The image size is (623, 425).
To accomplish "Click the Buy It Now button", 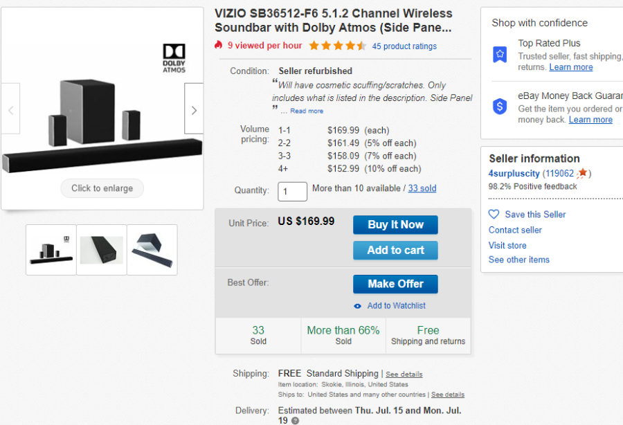I will [395, 225].
